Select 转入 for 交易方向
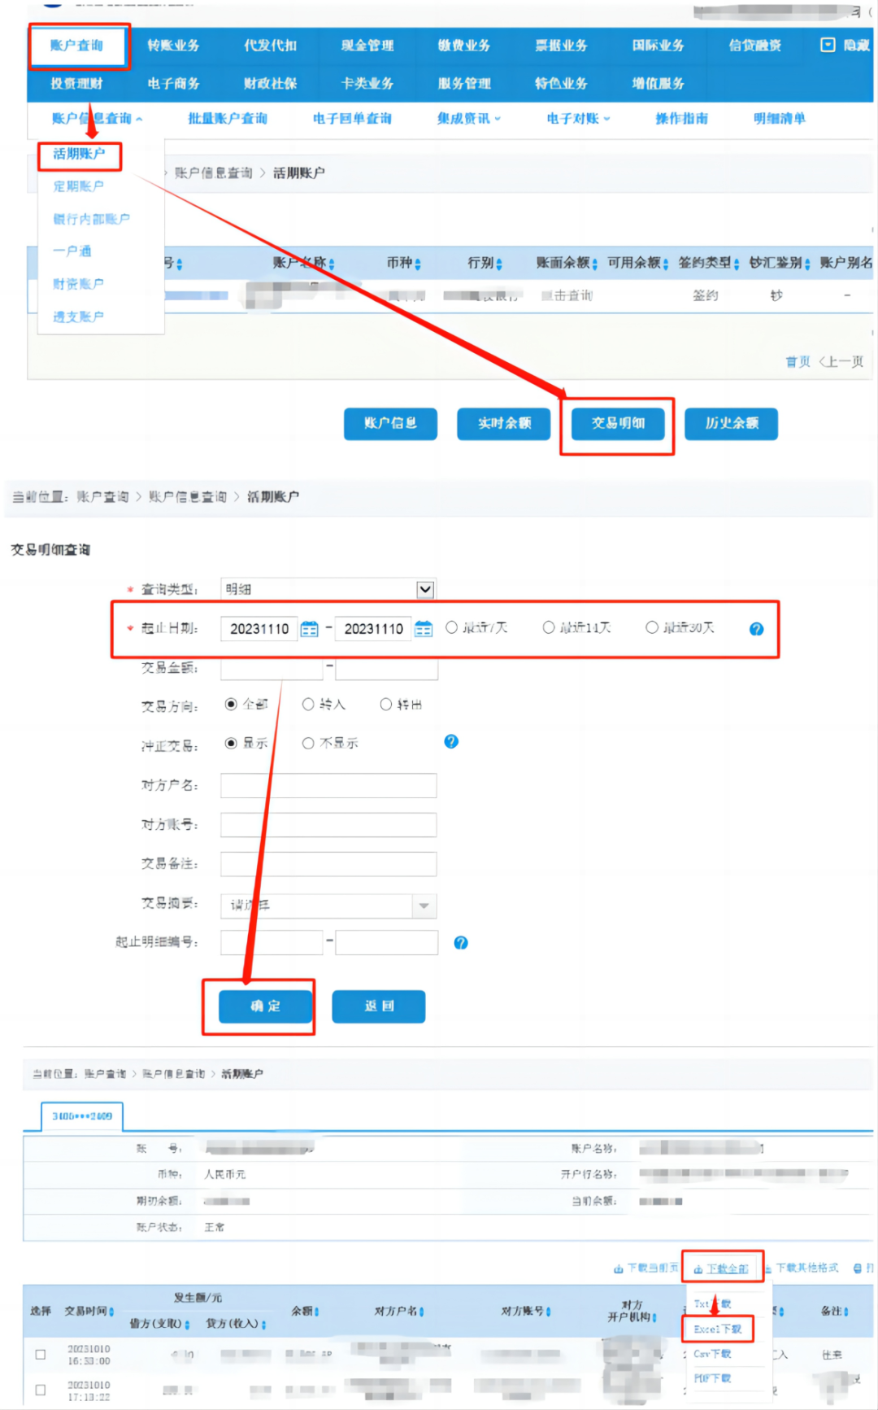 (x=308, y=705)
